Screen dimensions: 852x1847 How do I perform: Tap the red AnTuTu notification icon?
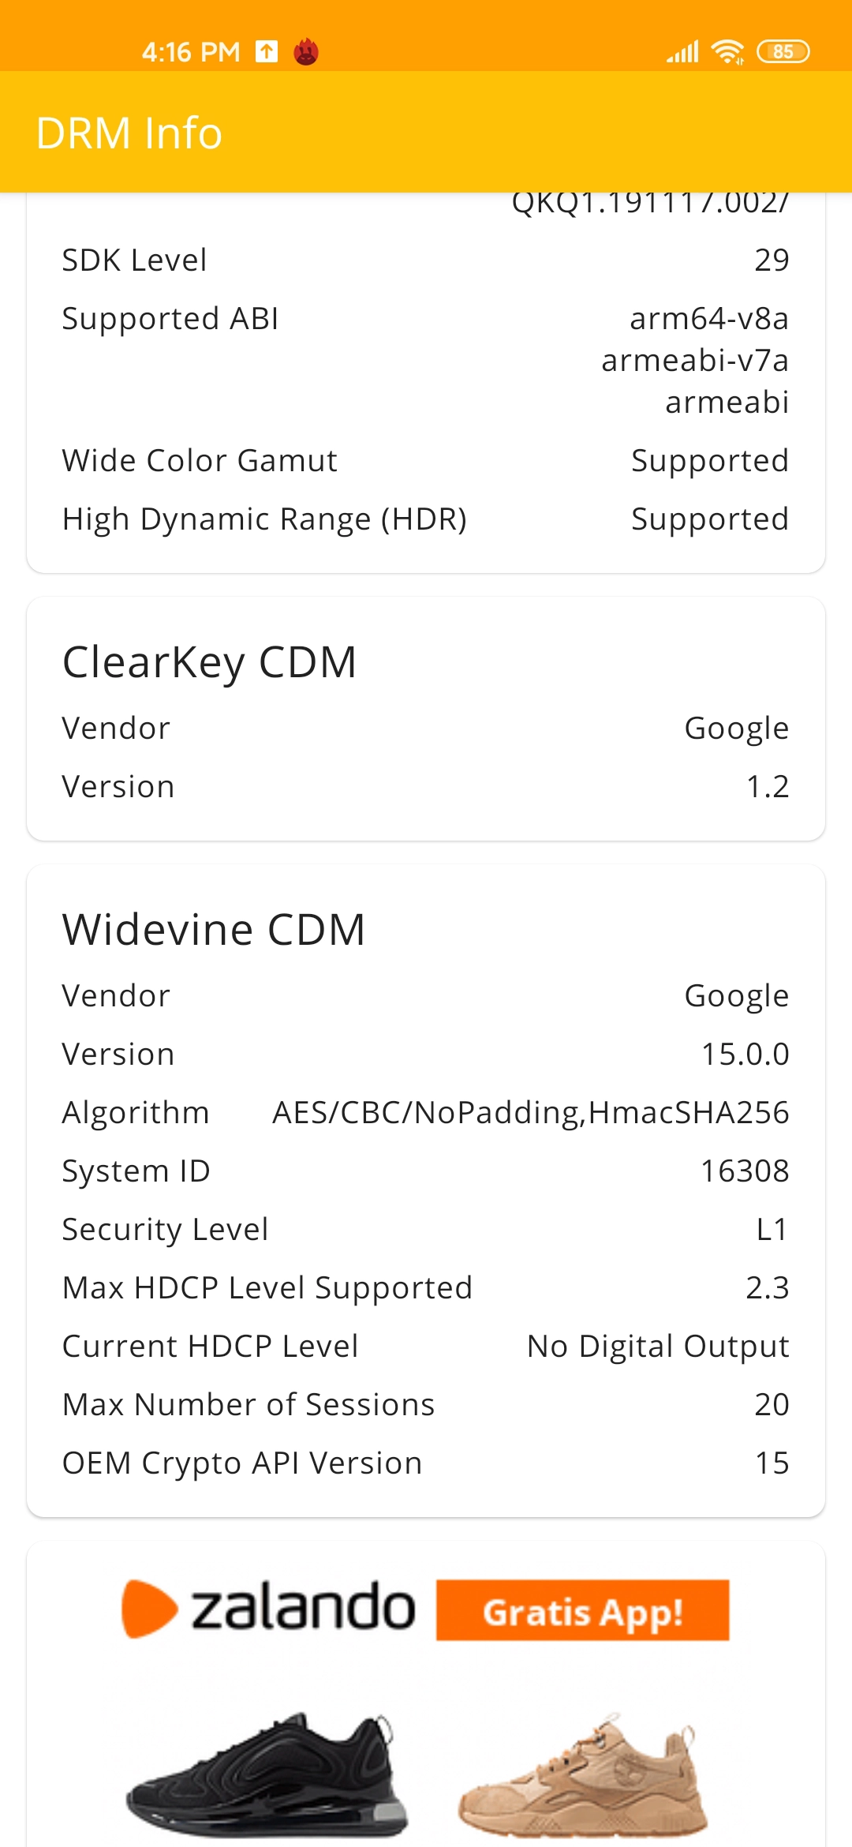[306, 52]
